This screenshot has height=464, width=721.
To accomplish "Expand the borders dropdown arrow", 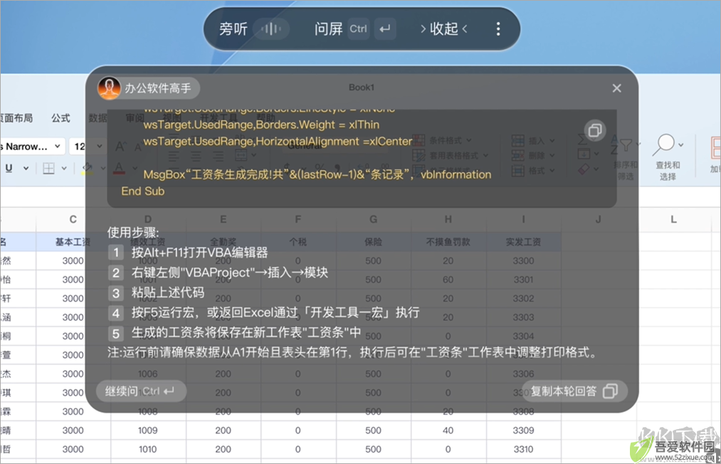I will tap(64, 169).
